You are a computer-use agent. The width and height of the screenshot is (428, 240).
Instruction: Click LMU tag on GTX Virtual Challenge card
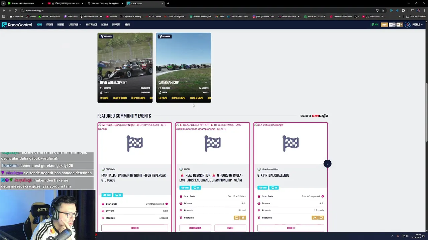point(262,188)
